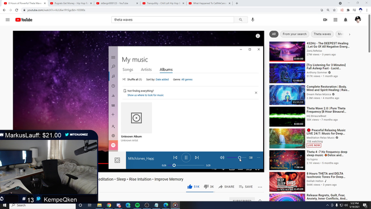Select the Theta waves chip
371x209 pixels.
point(322,34)
